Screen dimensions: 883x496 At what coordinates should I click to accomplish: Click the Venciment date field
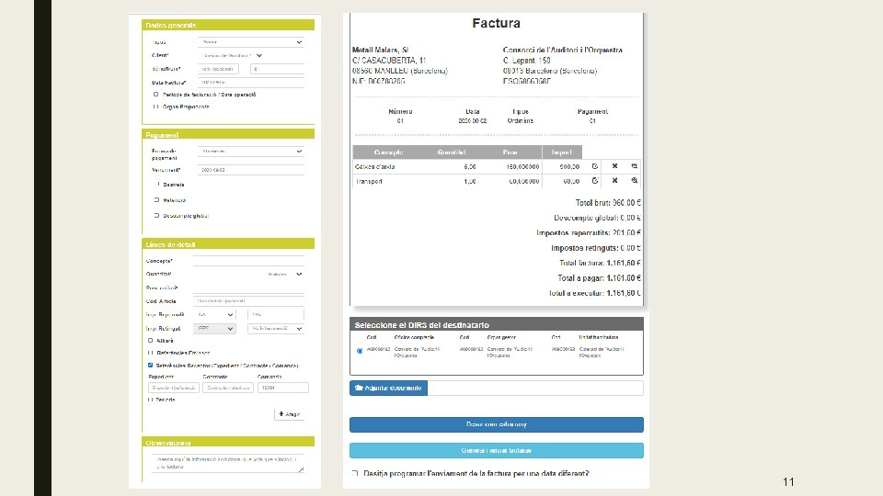pyautogui.click(x=251, y=170)
